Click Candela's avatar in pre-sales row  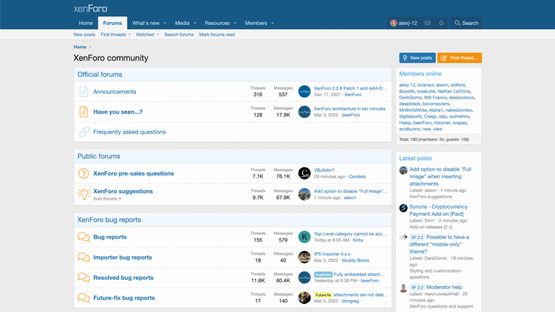coord(304,173)
